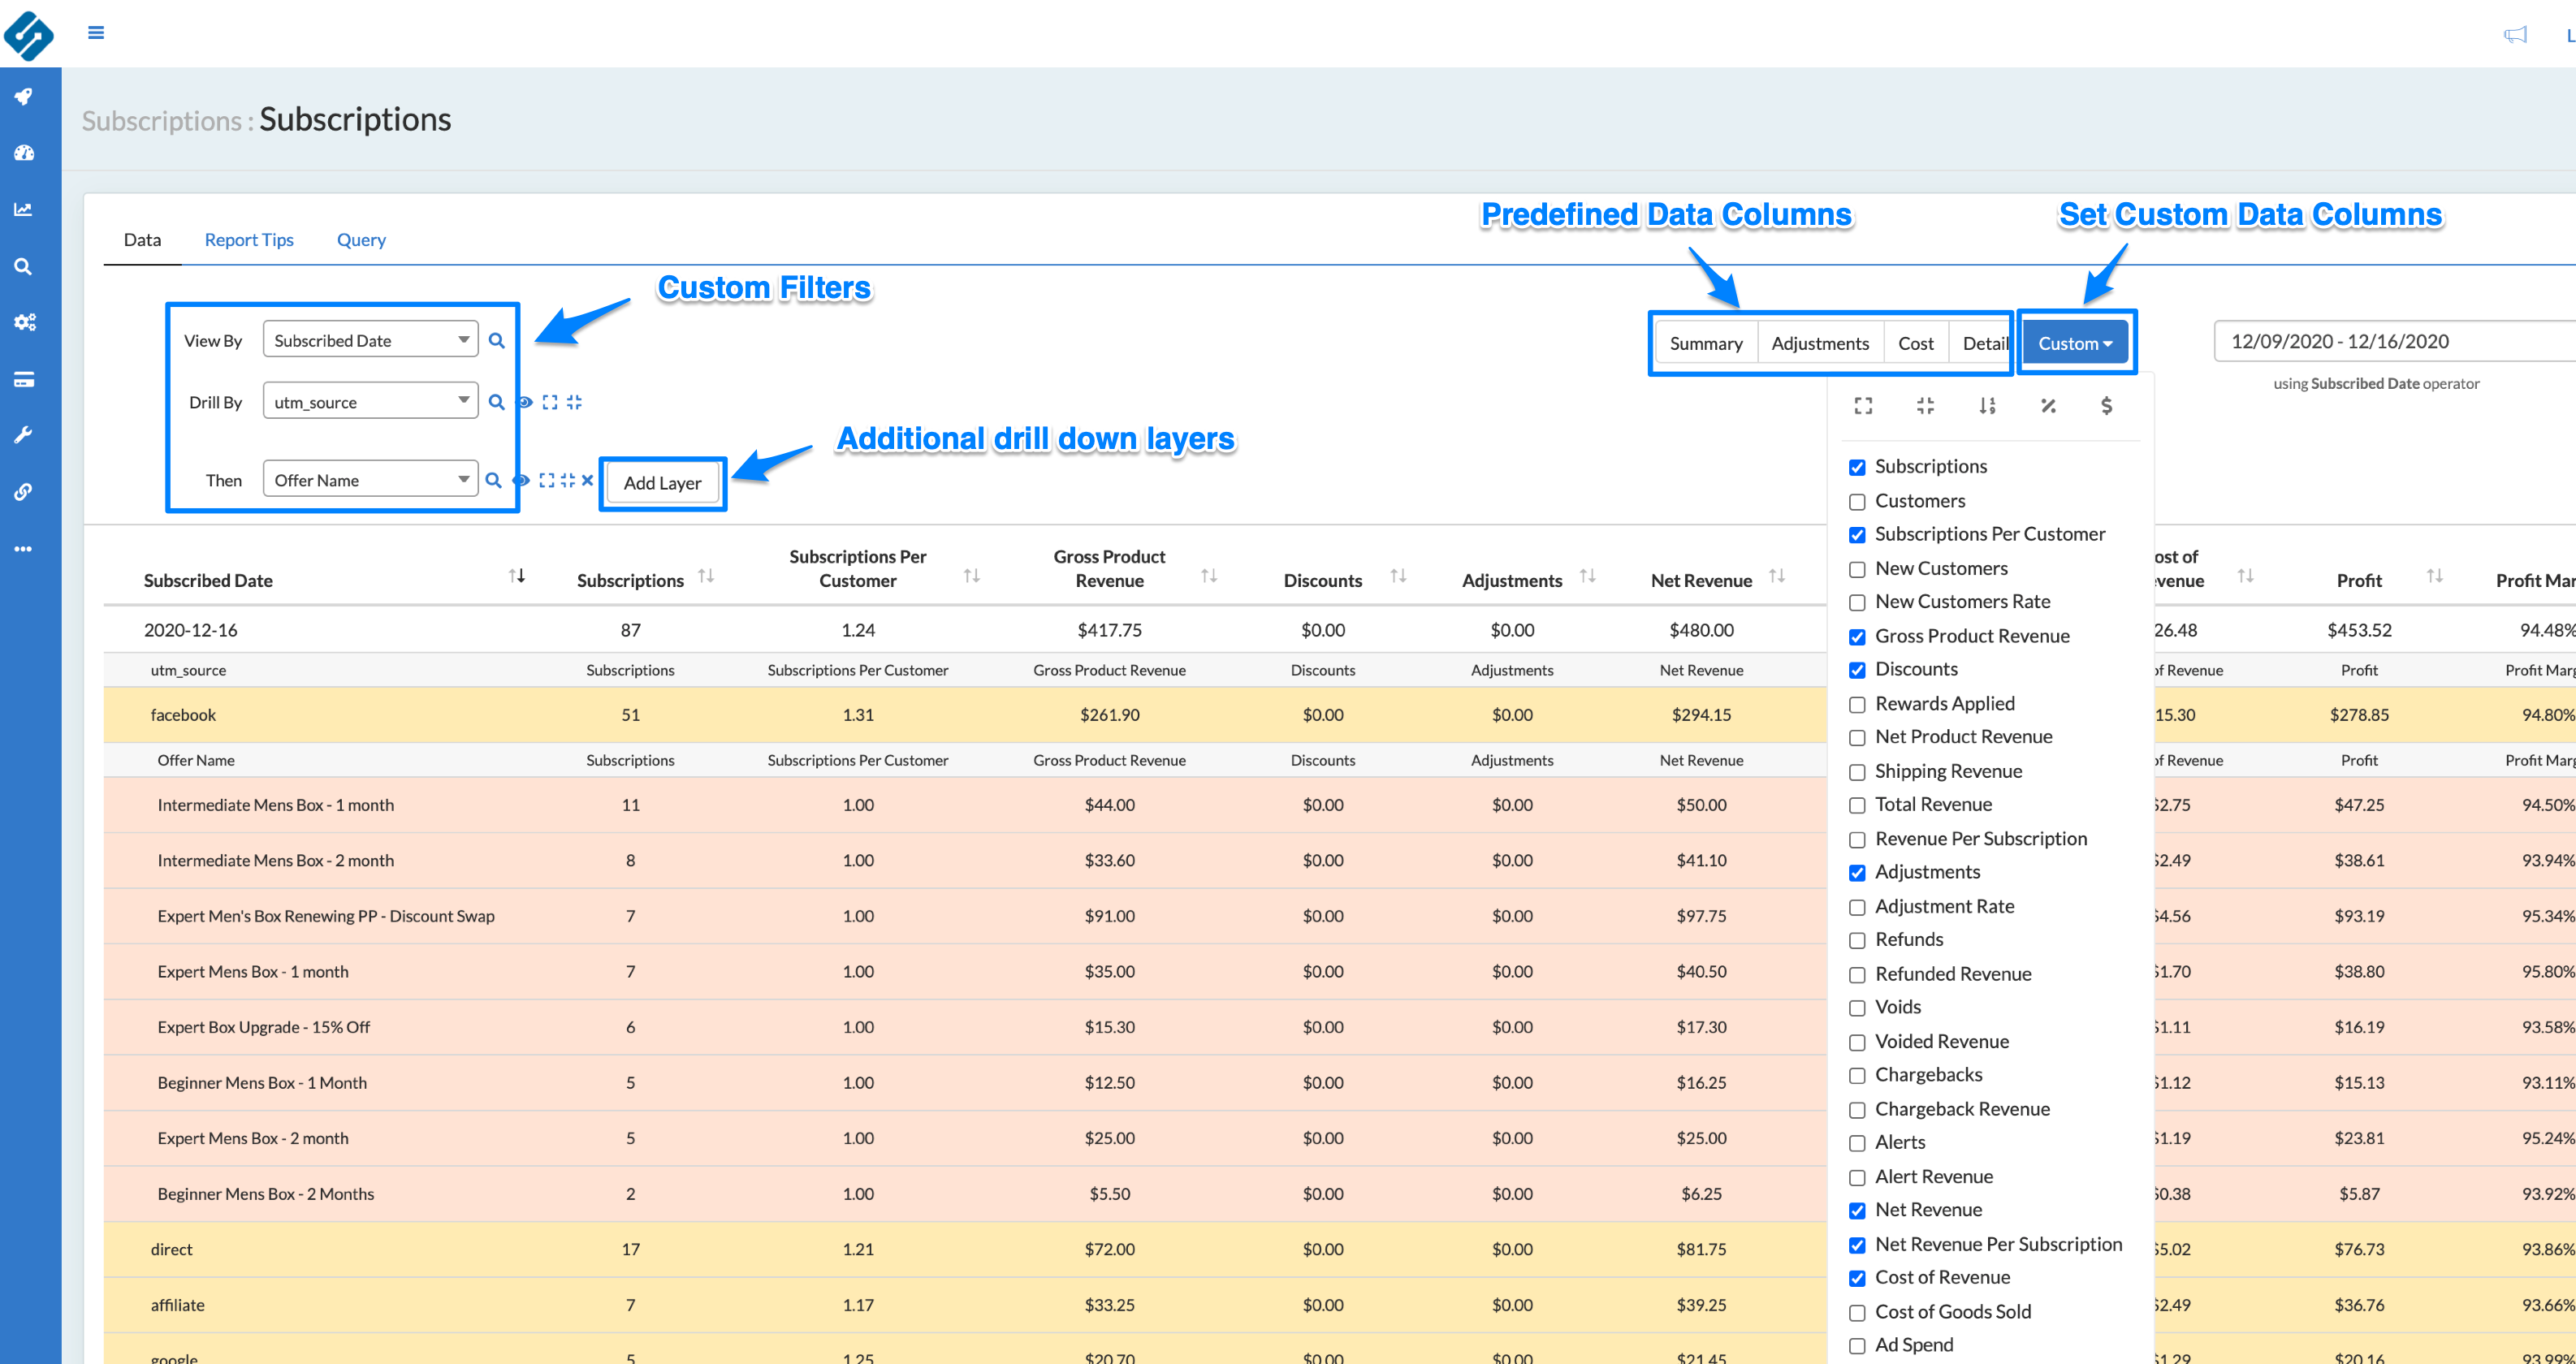Uncheck the Discounts column checkbox
The width and height of the screenshot is (2576, 1364).
point(1857,670)
